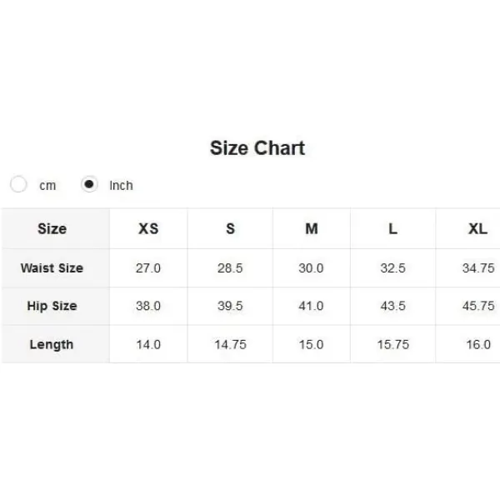Image resolution: width=500 pixels, height=500 pixels.
Task: Click the Waist Size row label
Action: [x=52, y=267]
